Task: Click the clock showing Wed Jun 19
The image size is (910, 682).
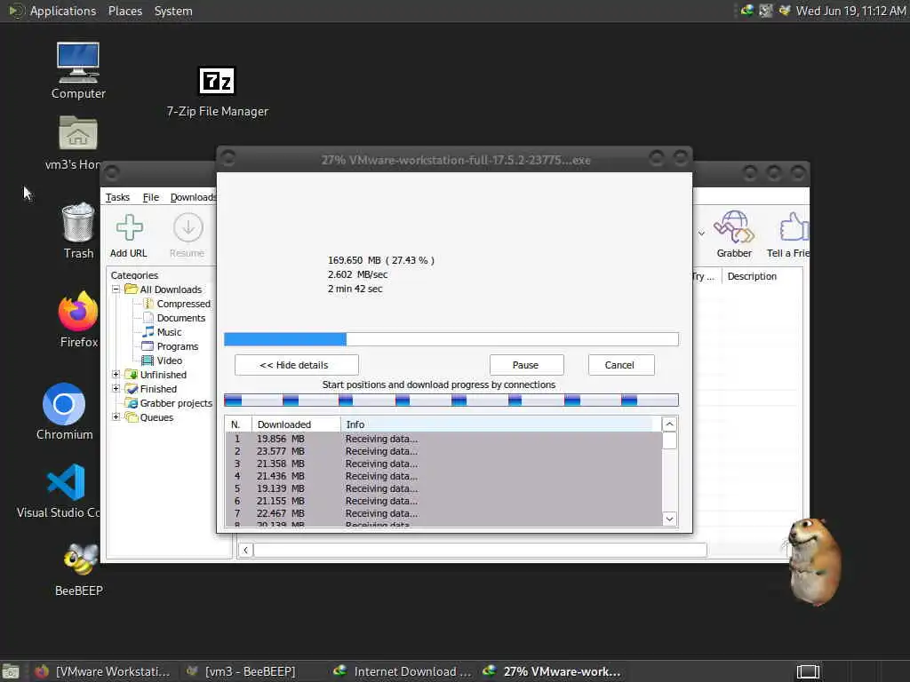Action: 850,11
